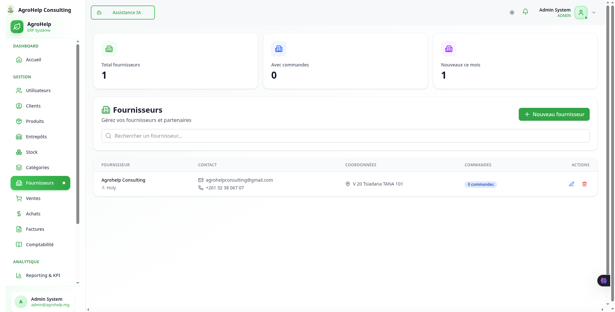615x312 pixels.
Task: Click the Nouveaux ce mois purple icon
Action: (448, 49)
